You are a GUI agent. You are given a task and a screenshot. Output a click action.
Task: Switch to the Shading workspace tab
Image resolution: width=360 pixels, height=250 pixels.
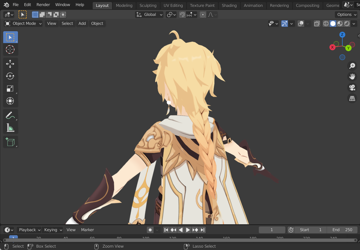tap(229, 5)
